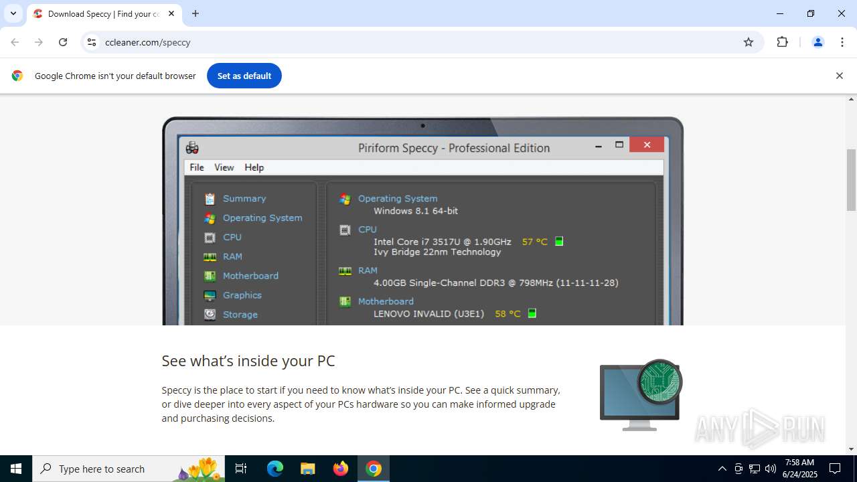The width and height of the screenshot is (857, 482).
Task: Click the Chrome forward arrow button
Action: tap(39, 42)
